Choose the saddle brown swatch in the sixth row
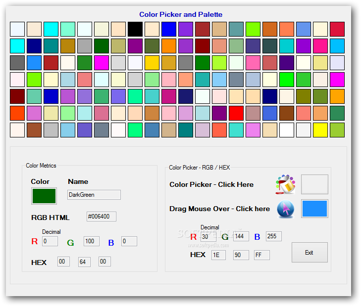The image size is (361, 306). [287, 113]
